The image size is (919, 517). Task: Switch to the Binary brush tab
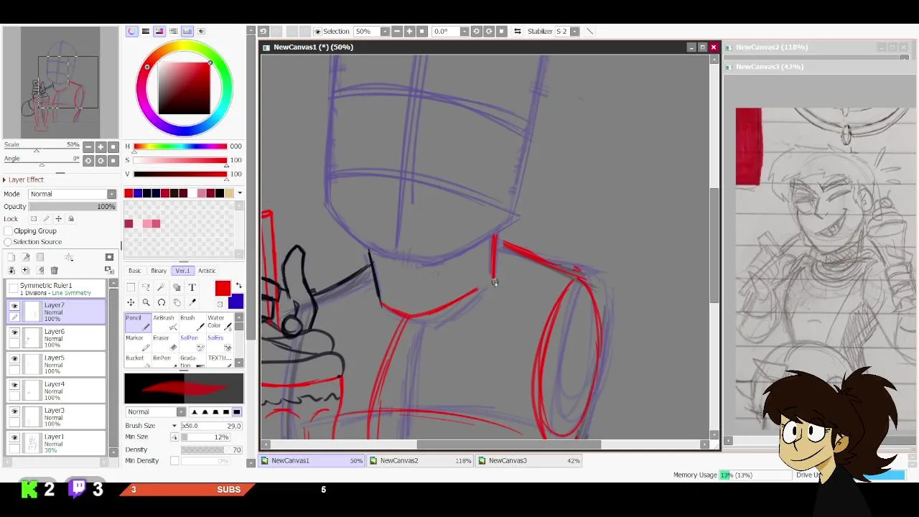click(159, 271)
